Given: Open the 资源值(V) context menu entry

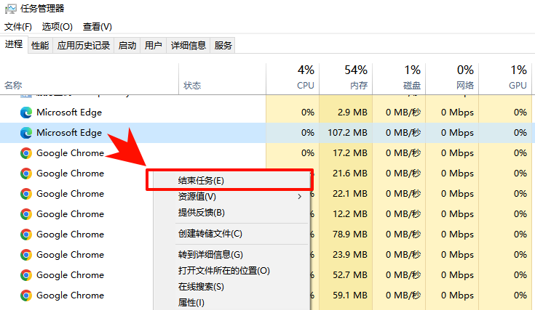Looking at the screenshot, I should pos(231,196).
